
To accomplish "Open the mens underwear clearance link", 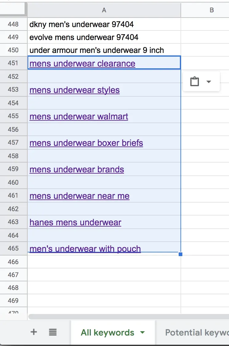I will coord(82,64).
